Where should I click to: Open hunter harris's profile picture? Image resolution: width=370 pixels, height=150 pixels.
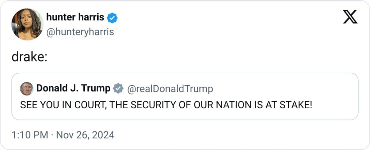pos(27,24)
